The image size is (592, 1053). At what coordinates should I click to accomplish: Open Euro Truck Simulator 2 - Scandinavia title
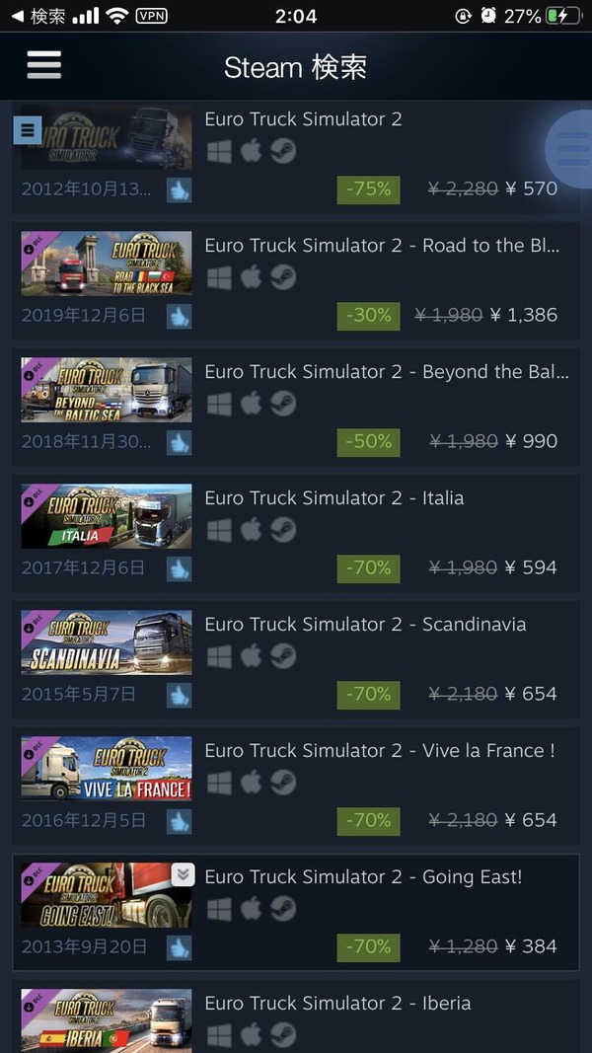click(365, 625)
